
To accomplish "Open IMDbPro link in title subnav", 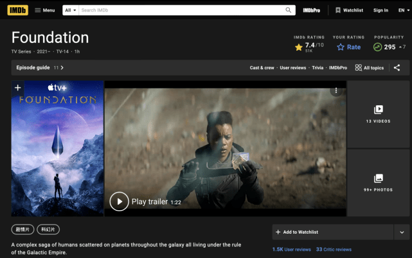I will [338, 68].
